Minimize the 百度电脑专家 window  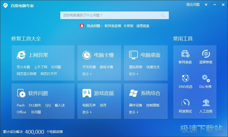pyautogui.click(x=215, y=5)
